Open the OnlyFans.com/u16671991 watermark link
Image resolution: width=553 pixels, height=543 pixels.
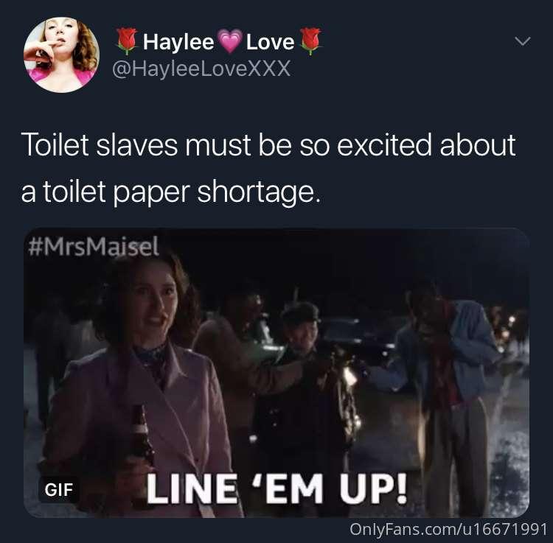pyautogui.click(x=448, y=529)
